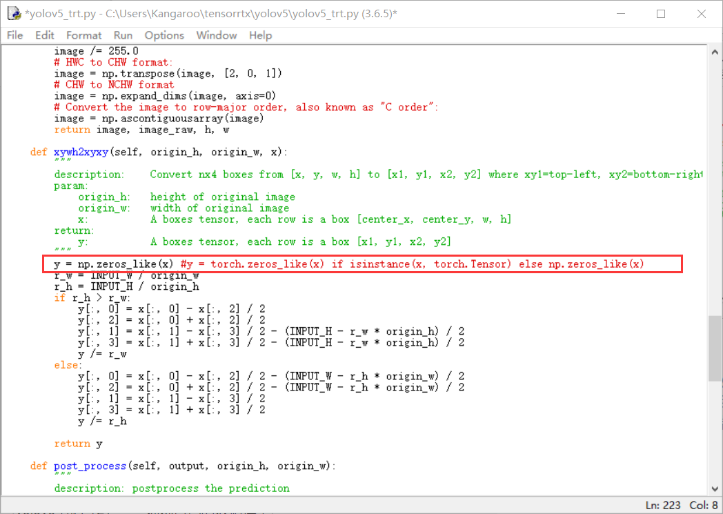The height and width of the screenshot is (514, 723).
Task: Click 'return image, image_raw, h, w' line
Action: (141, 130)
